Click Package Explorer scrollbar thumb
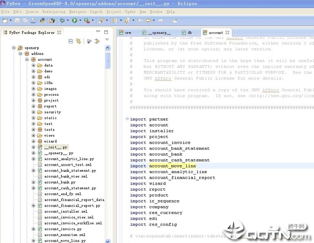 point(107,60)
